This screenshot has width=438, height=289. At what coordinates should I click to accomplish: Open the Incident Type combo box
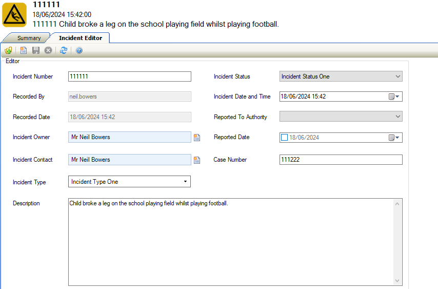(185, 182)
